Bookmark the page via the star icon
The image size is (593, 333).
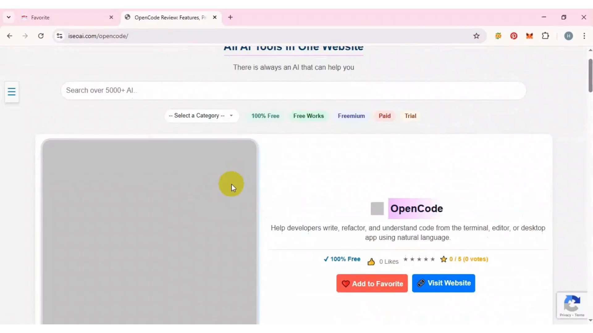pyautogui.click(x=477, y=36)
